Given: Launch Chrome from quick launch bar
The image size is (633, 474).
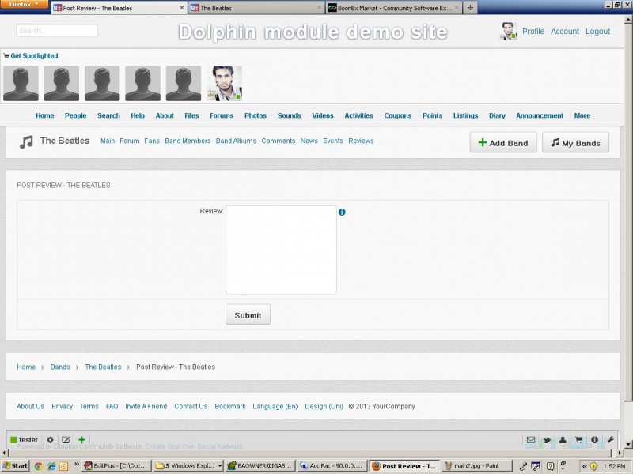Looking at the screenshot, I should pyautogui.click(x=38, y=466).
